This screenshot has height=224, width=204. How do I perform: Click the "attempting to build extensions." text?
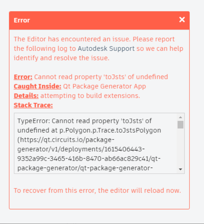click(90, 96)
